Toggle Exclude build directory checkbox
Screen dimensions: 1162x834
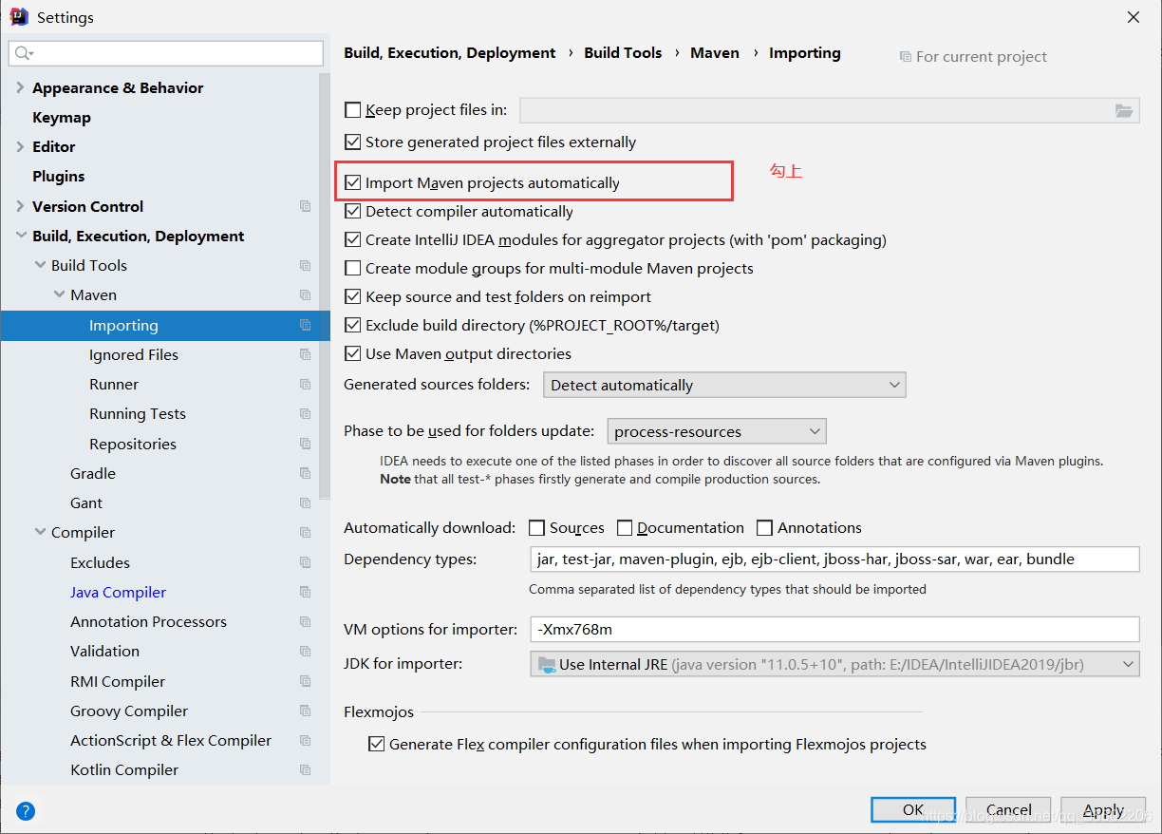tap(352, 325)
